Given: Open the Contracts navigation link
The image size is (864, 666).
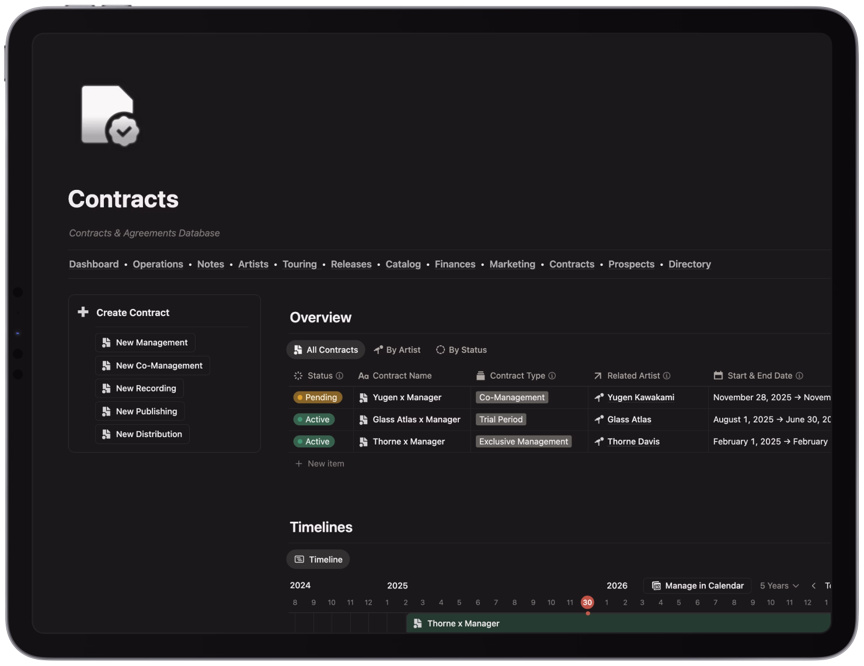Looking at the screenshot, I should click(572, 264).
